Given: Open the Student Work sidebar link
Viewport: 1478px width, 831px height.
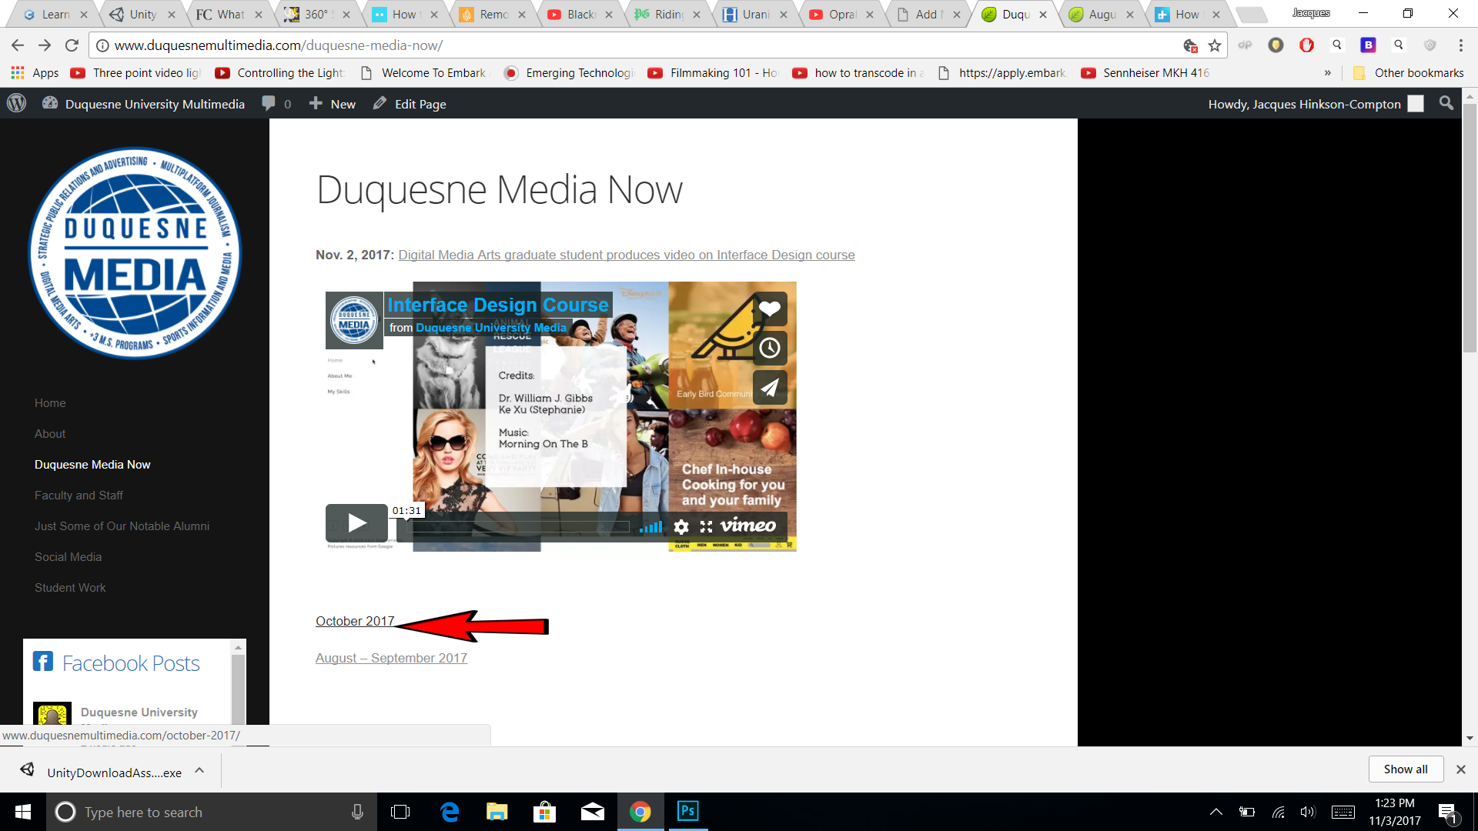Looking at the screenshot, I should click(70, 588).
